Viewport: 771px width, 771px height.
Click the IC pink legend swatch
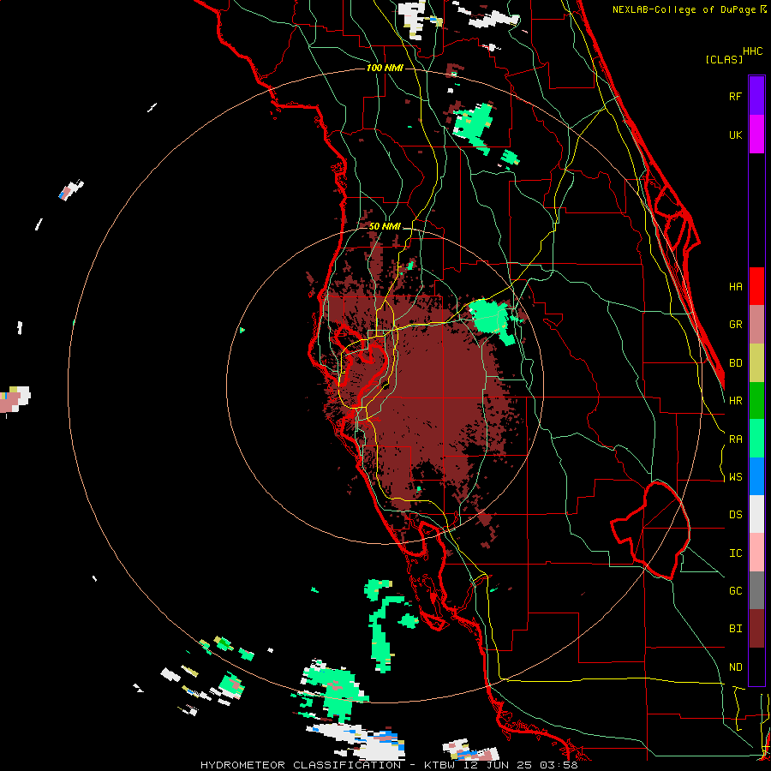pyautogui.click(x=756, y=553)
